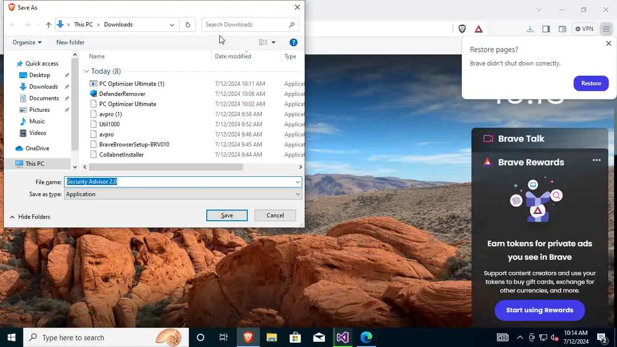
Task: Click the Save button
Action: 227,215
